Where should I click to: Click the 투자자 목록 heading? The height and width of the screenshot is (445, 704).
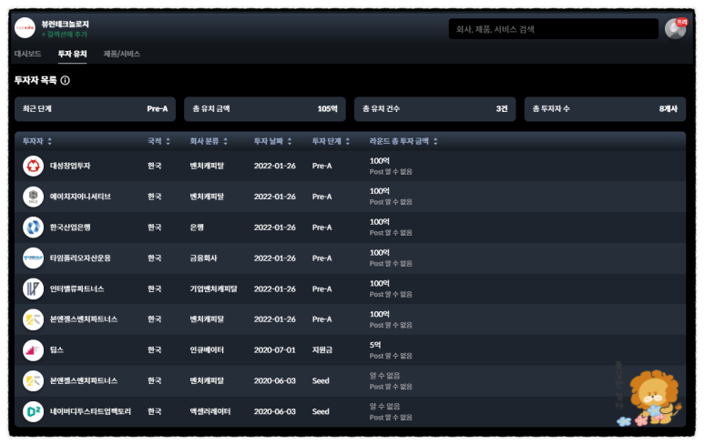(x=36, y=80)
